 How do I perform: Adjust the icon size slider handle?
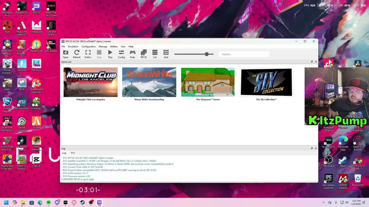pyautogui.click(x=206, y=54)
